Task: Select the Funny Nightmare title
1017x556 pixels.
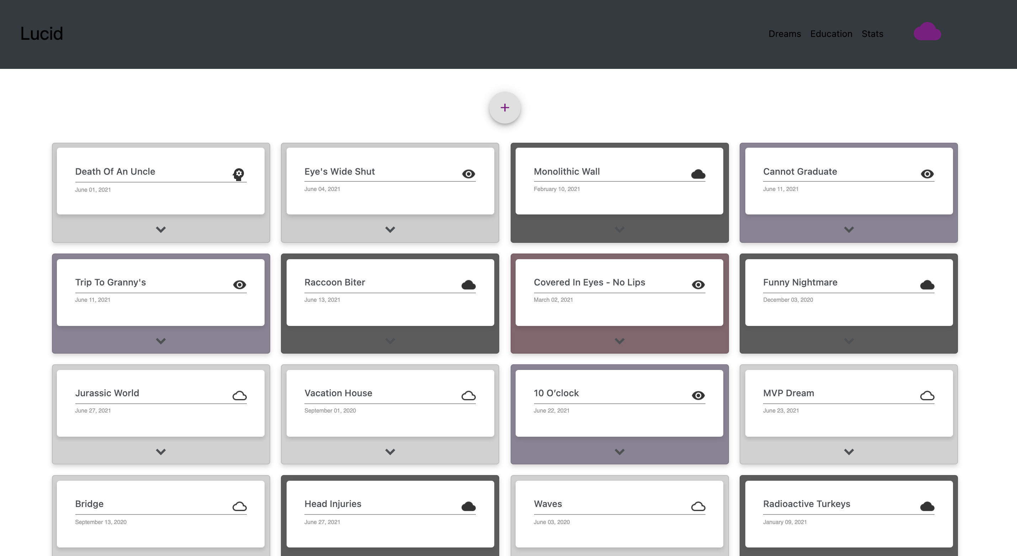Action: click(800, 282)
